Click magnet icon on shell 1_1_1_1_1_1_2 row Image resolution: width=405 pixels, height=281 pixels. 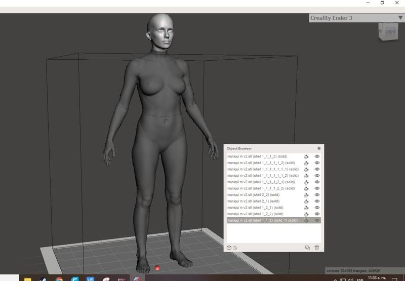306,176
